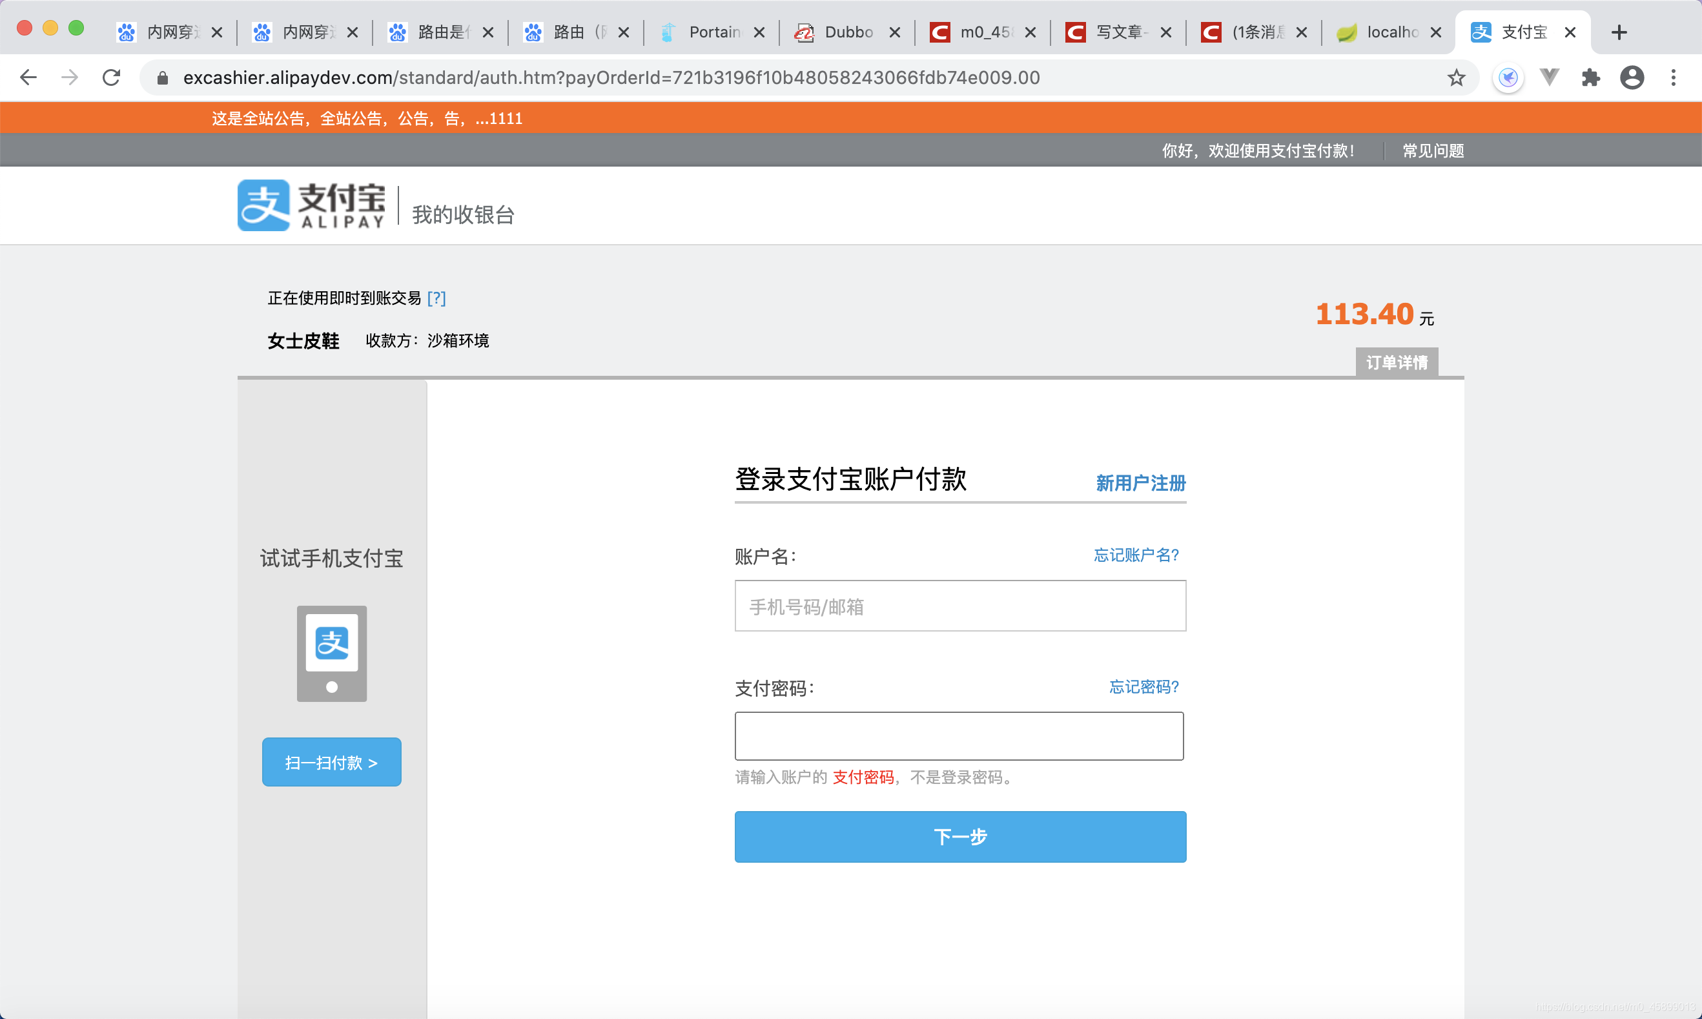Click the 试试手机支付宝 heading
The image size is (1702, 1019).
(x=332, y=558)
